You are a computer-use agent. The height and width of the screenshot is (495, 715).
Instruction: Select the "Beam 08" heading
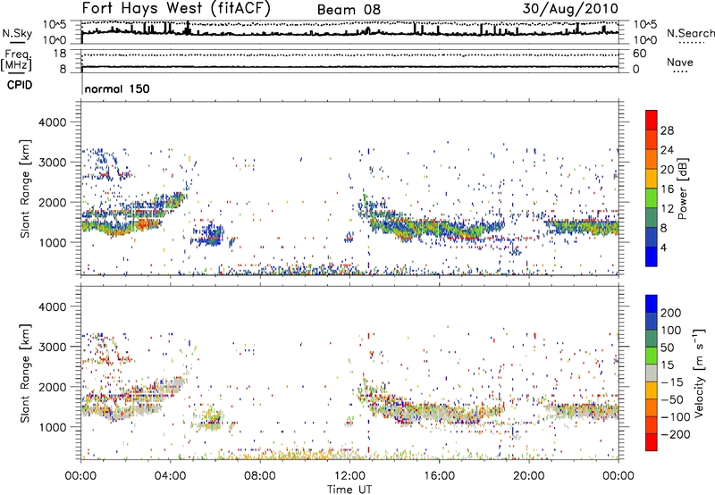point(349,10)
